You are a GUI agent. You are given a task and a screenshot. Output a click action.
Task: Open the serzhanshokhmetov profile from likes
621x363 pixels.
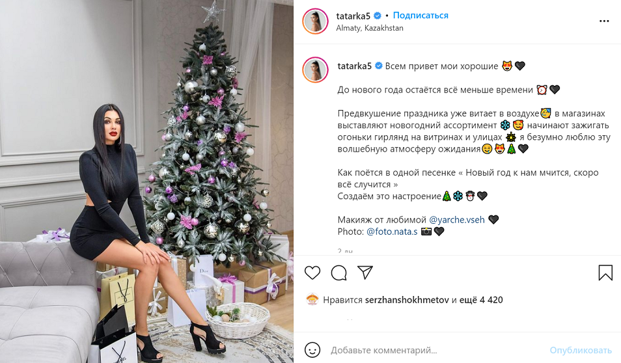tap(407, 300)
